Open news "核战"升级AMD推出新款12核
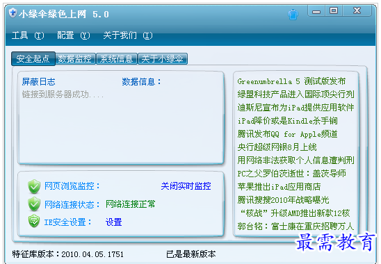The image size is (381, 264). 295,213
